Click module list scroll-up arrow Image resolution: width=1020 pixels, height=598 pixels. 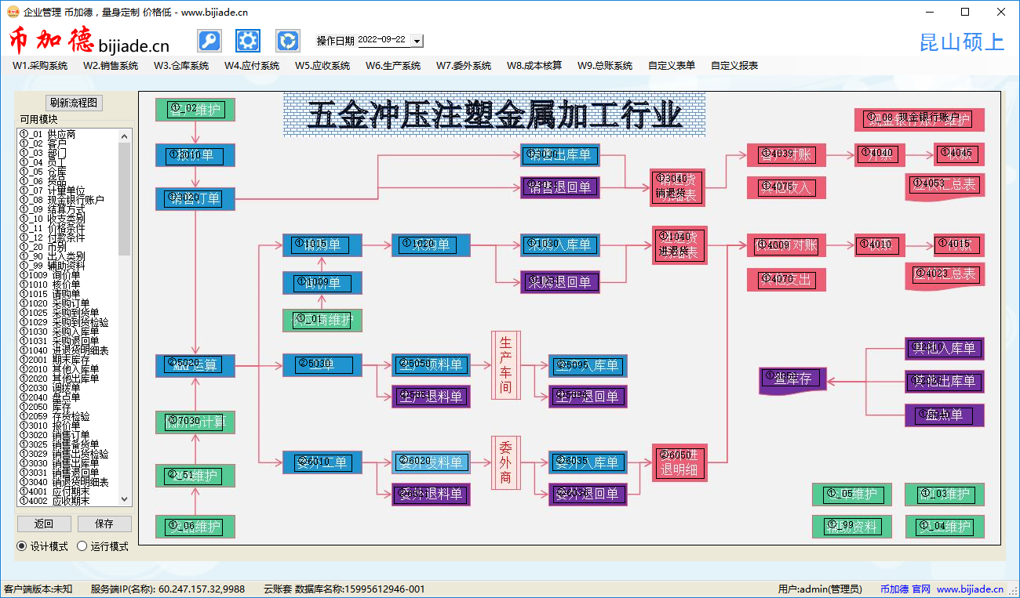coord(125,136)
